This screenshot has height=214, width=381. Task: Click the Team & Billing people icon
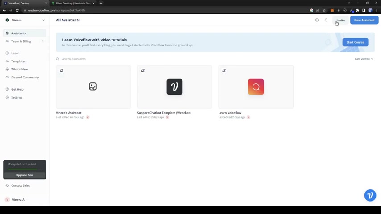point(7,41)
